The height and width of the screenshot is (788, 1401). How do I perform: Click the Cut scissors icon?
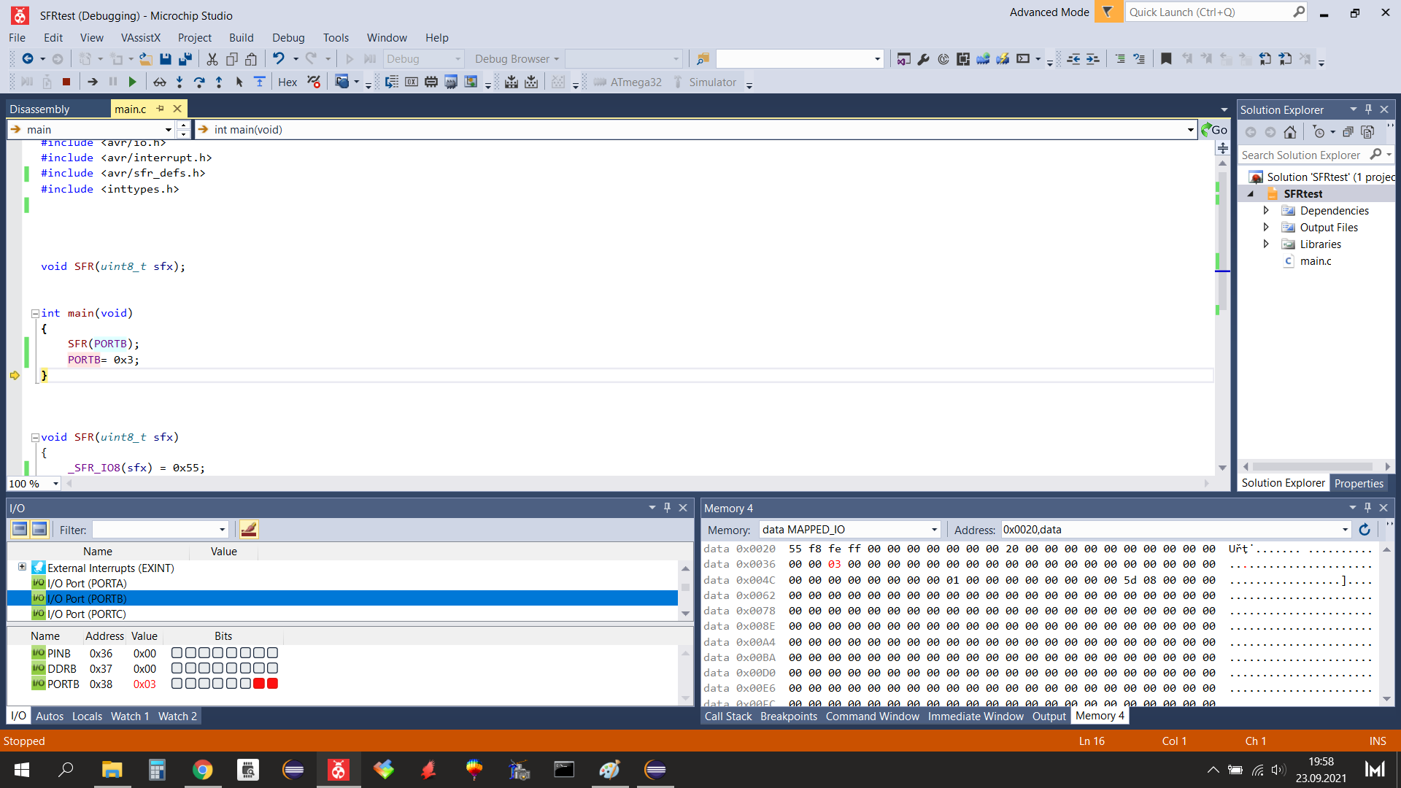click(212, 59)
